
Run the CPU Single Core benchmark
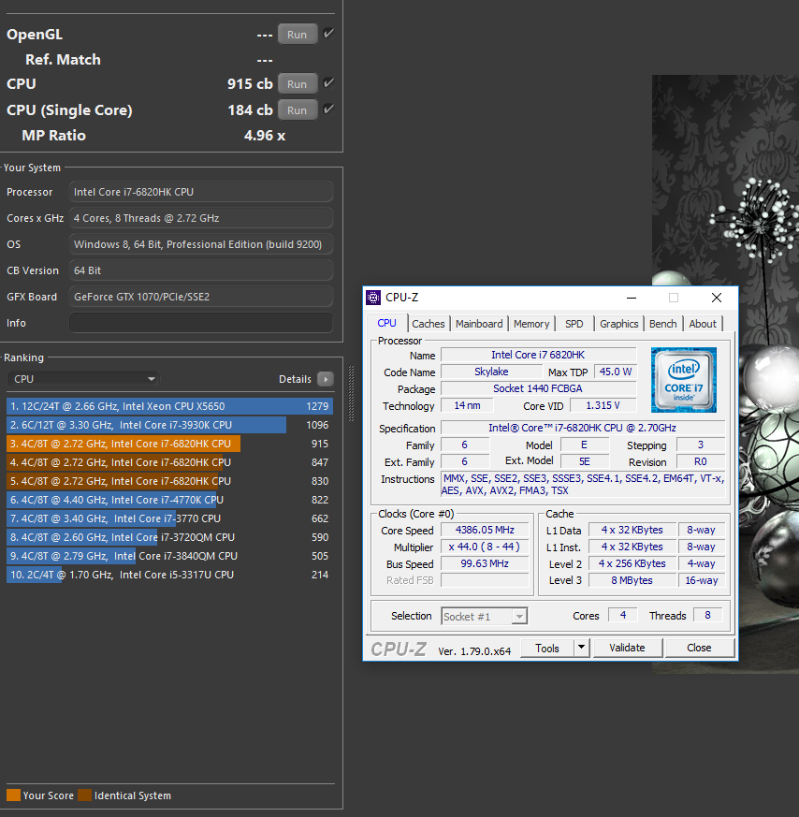click(x=297, y=109)
